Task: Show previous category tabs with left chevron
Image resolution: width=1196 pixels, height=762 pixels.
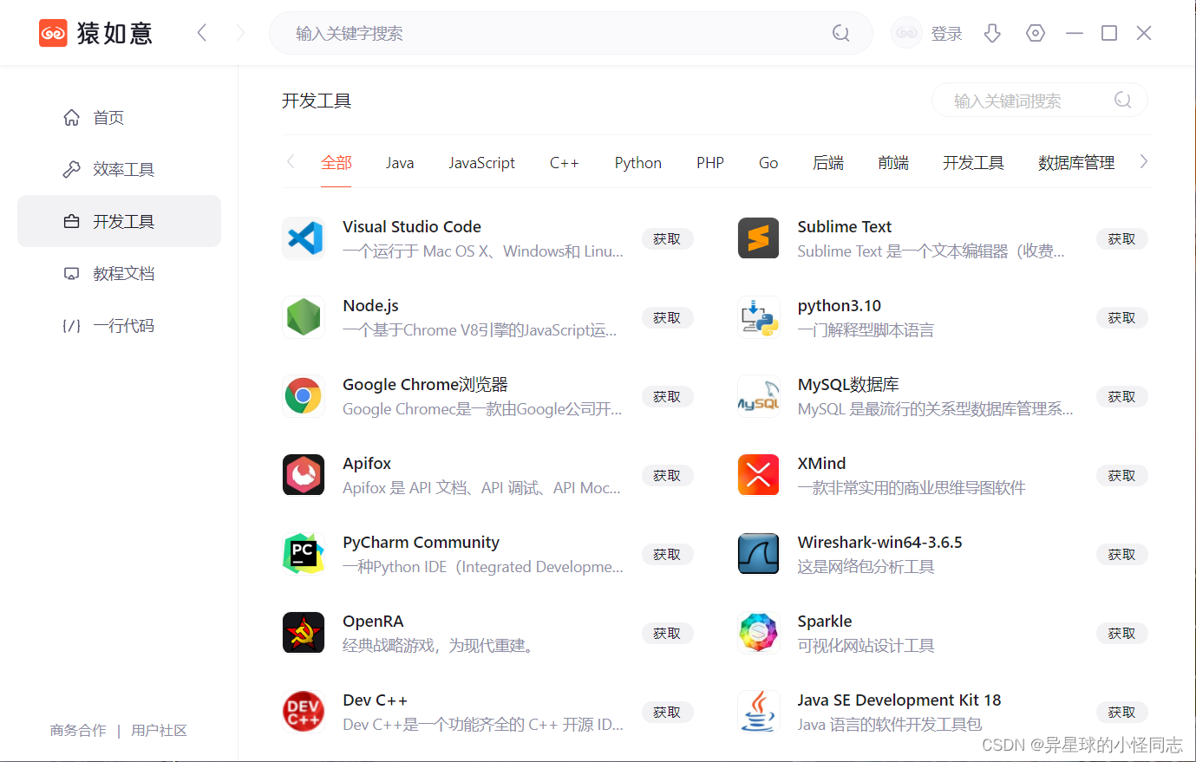Action: [291, 161]
